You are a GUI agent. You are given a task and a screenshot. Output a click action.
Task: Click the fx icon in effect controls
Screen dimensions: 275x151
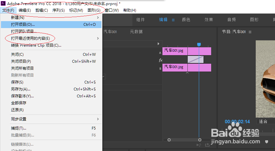point(161,60)
